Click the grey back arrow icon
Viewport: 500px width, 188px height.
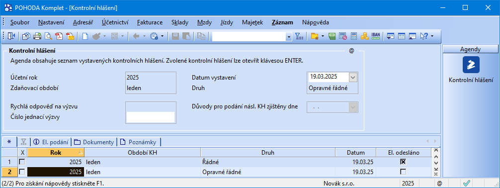(136, 36)
